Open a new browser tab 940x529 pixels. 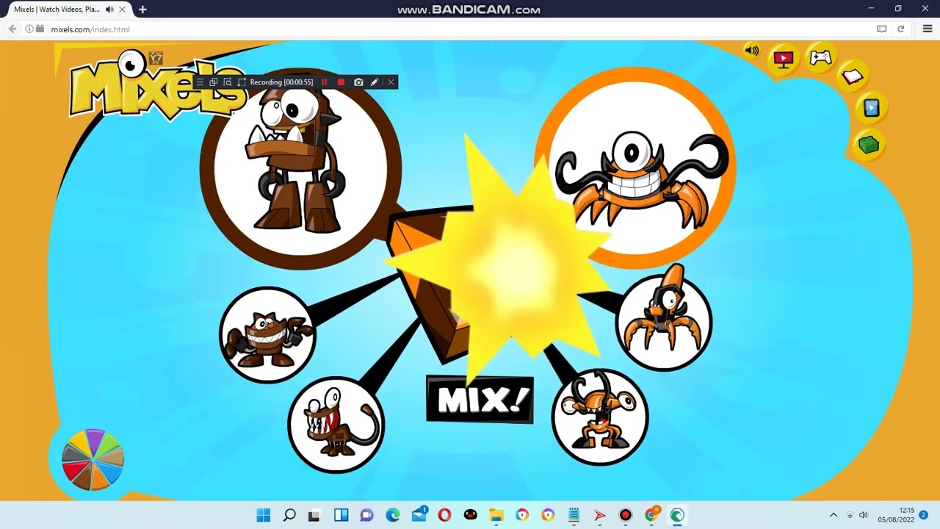(142, 10)
